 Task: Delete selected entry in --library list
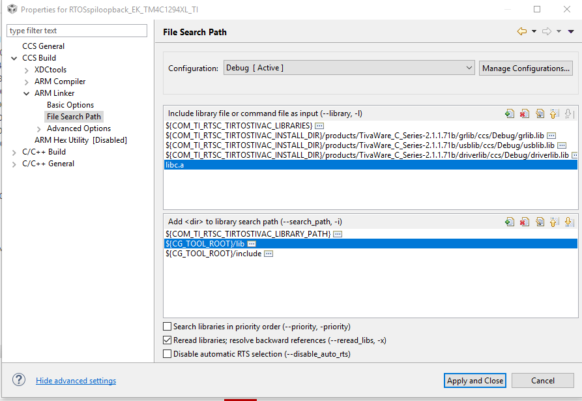point(525,113)
